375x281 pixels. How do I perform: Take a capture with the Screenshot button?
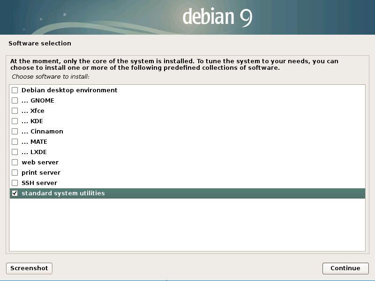coord(29,268)
